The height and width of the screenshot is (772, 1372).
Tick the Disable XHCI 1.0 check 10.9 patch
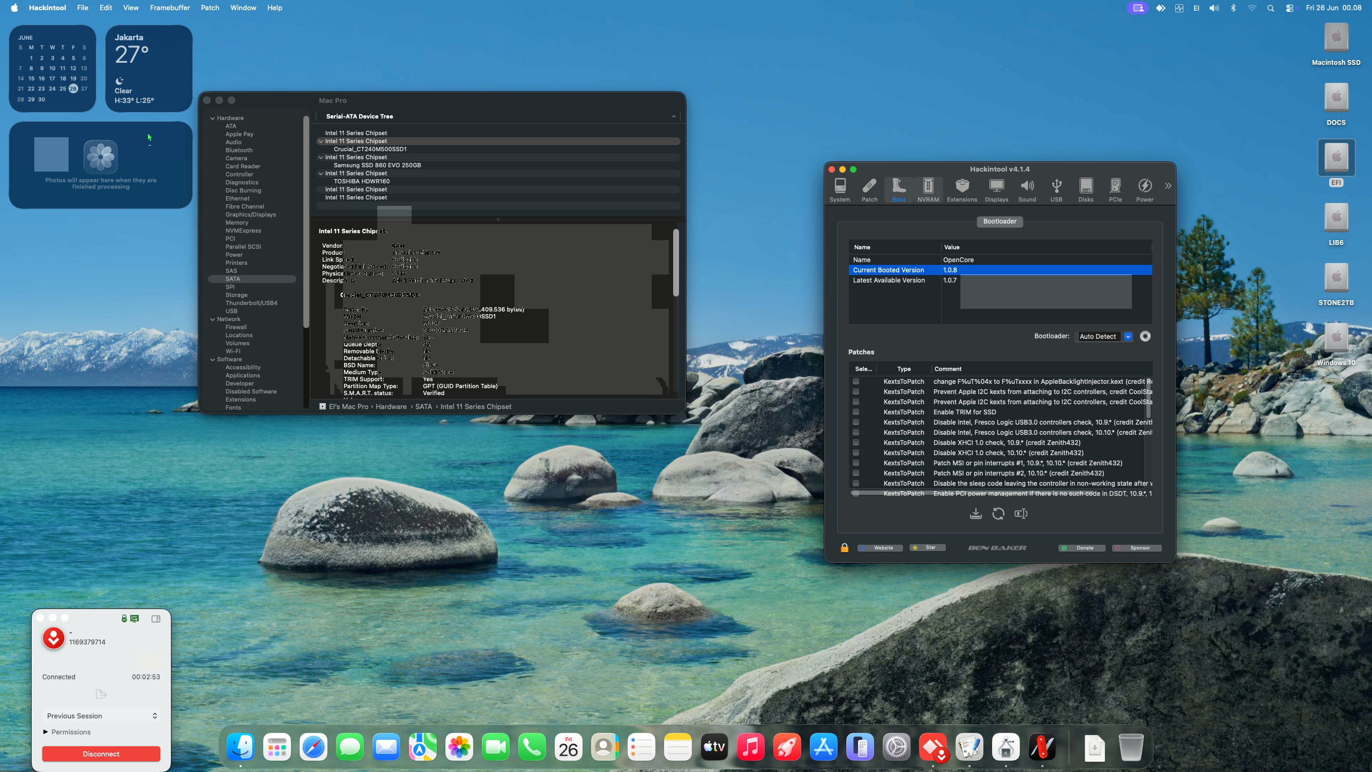856,442
